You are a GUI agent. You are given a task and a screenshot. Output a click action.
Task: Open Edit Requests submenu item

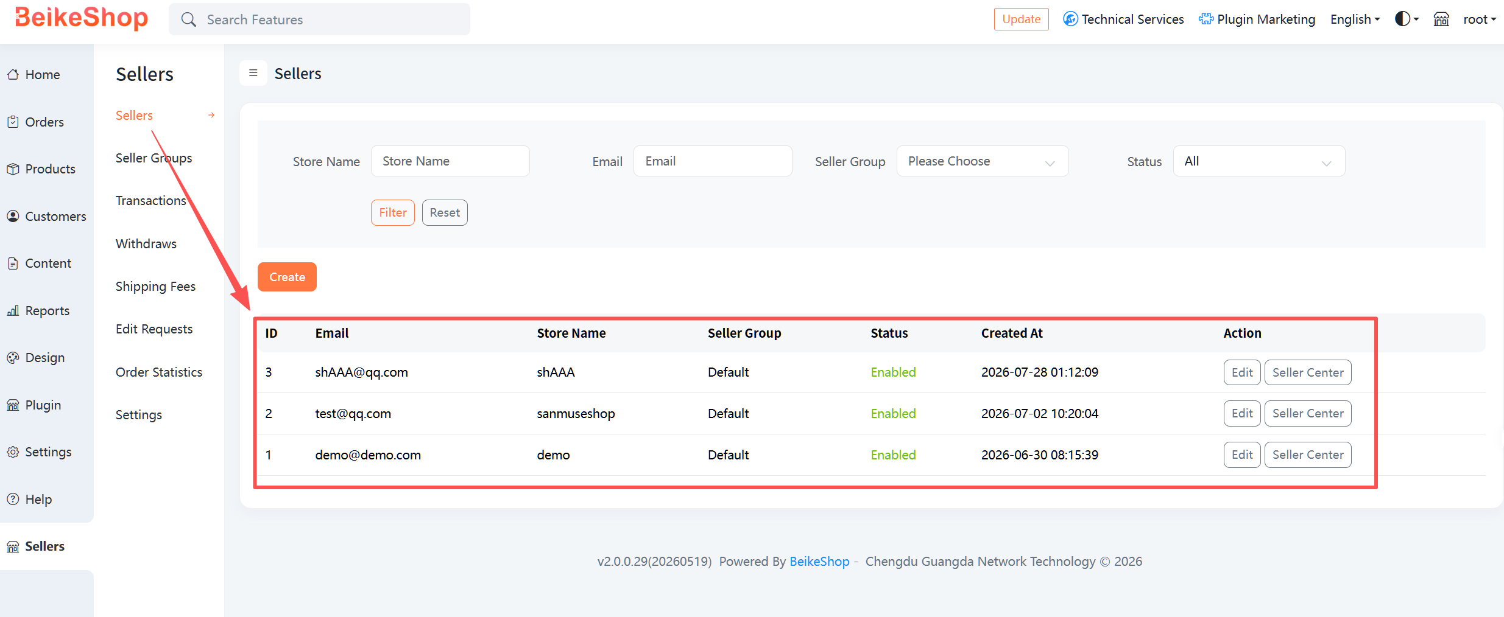click(x=154, y=329)
